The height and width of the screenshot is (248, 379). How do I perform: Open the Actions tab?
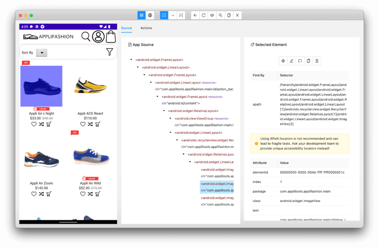(146, 28)
